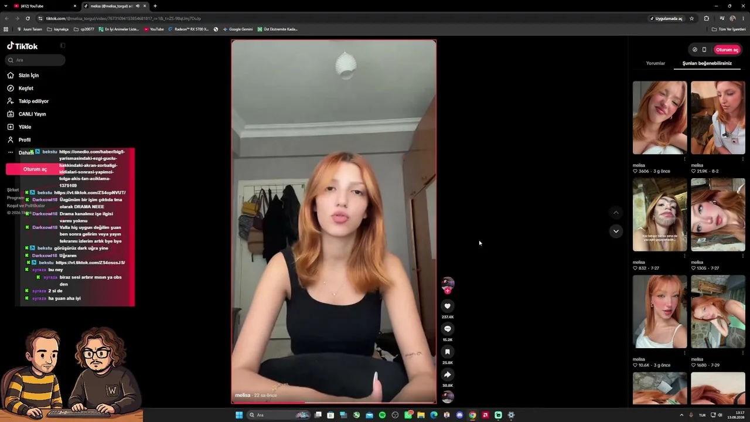Image resolution: width=750 pixels, height=422 pixels.
Task: Open the media control icon in Chrome toolbar
Action: coord(722,18)
